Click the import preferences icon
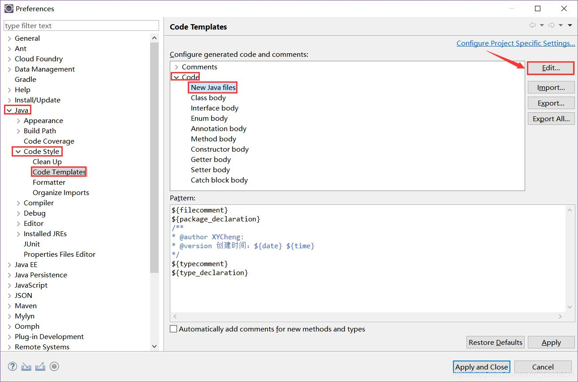578x382 pixels. pyautogui.click(x=26, y=366)
